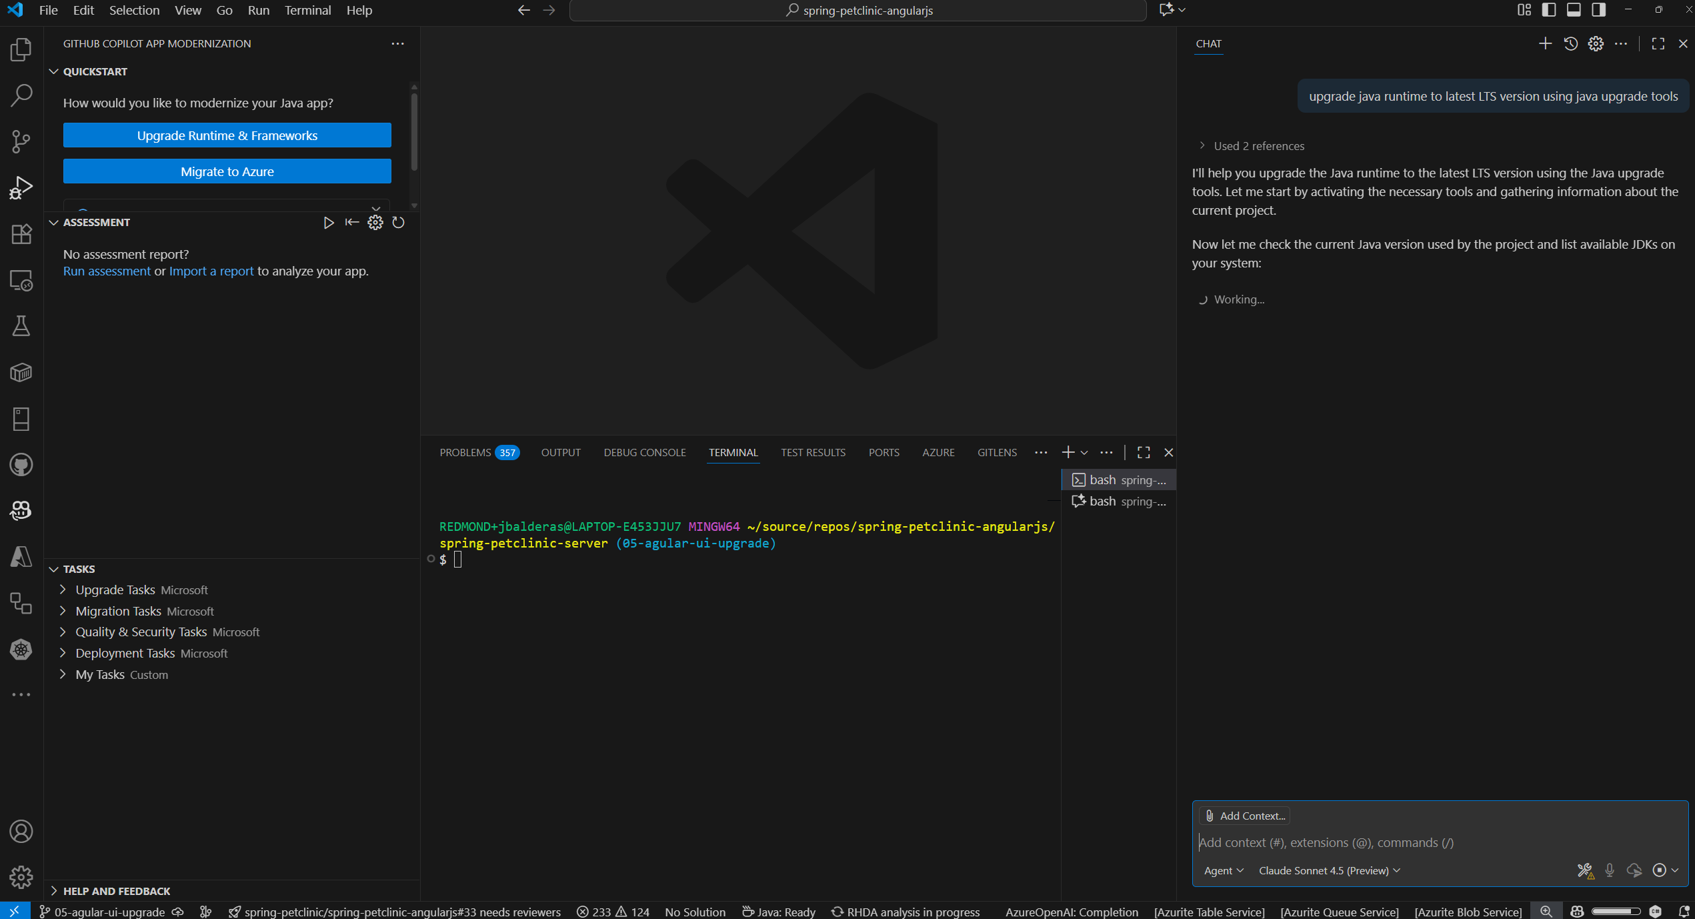
Task: Open the Azure sidebar view
Action: coord(22,558)
